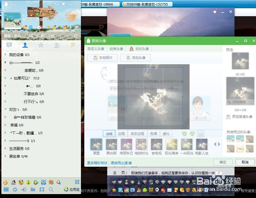
Task: Switch to the groups tab in QQ panel
Action: pos(57,45)
